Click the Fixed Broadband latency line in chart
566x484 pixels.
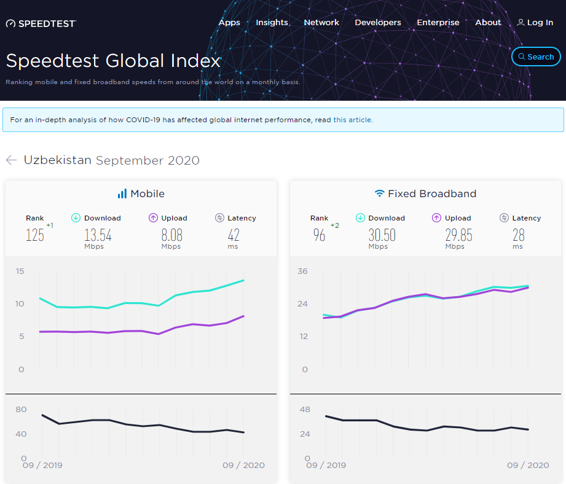click(x=426, y=431)
